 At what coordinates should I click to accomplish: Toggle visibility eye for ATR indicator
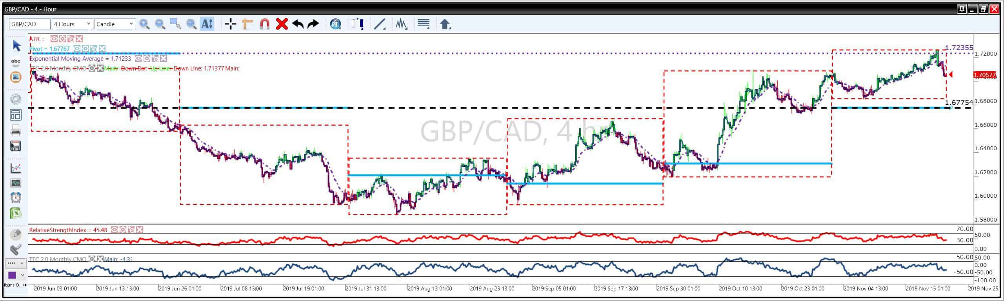tap(54, 39)
